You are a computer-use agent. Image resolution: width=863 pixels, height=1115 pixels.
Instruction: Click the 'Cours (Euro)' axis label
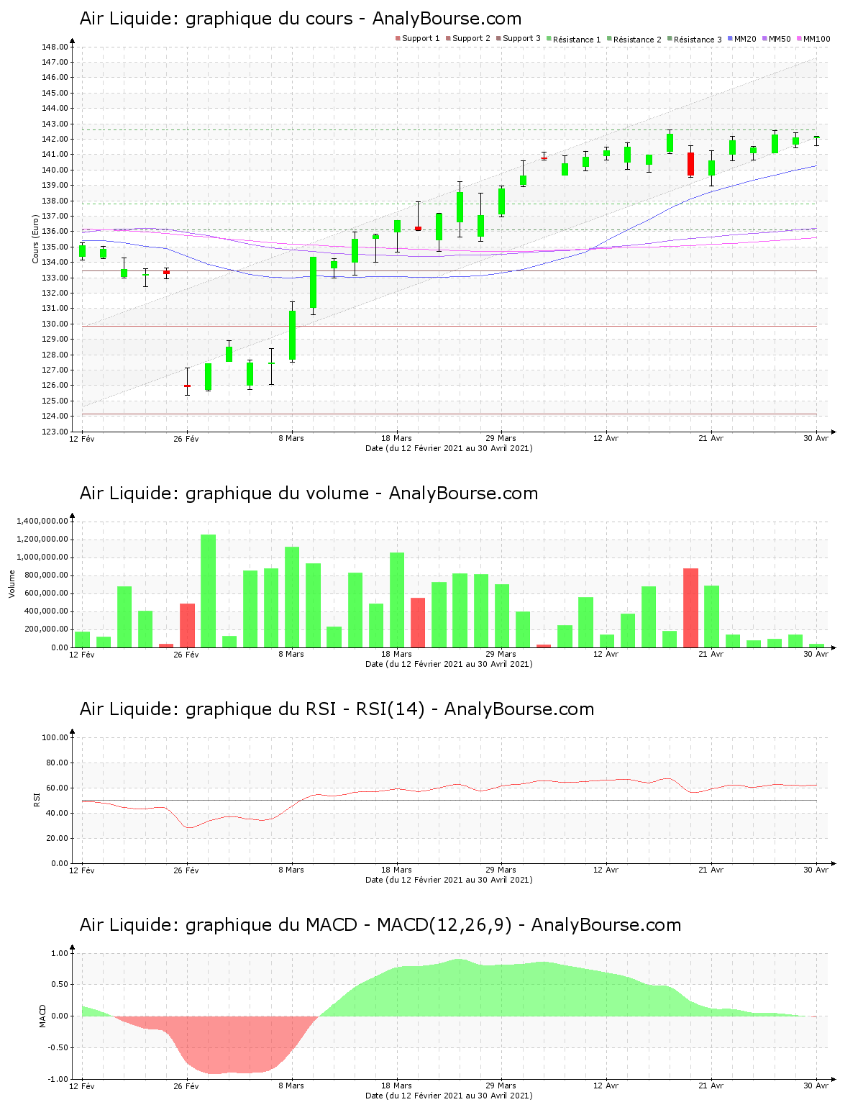35,239
